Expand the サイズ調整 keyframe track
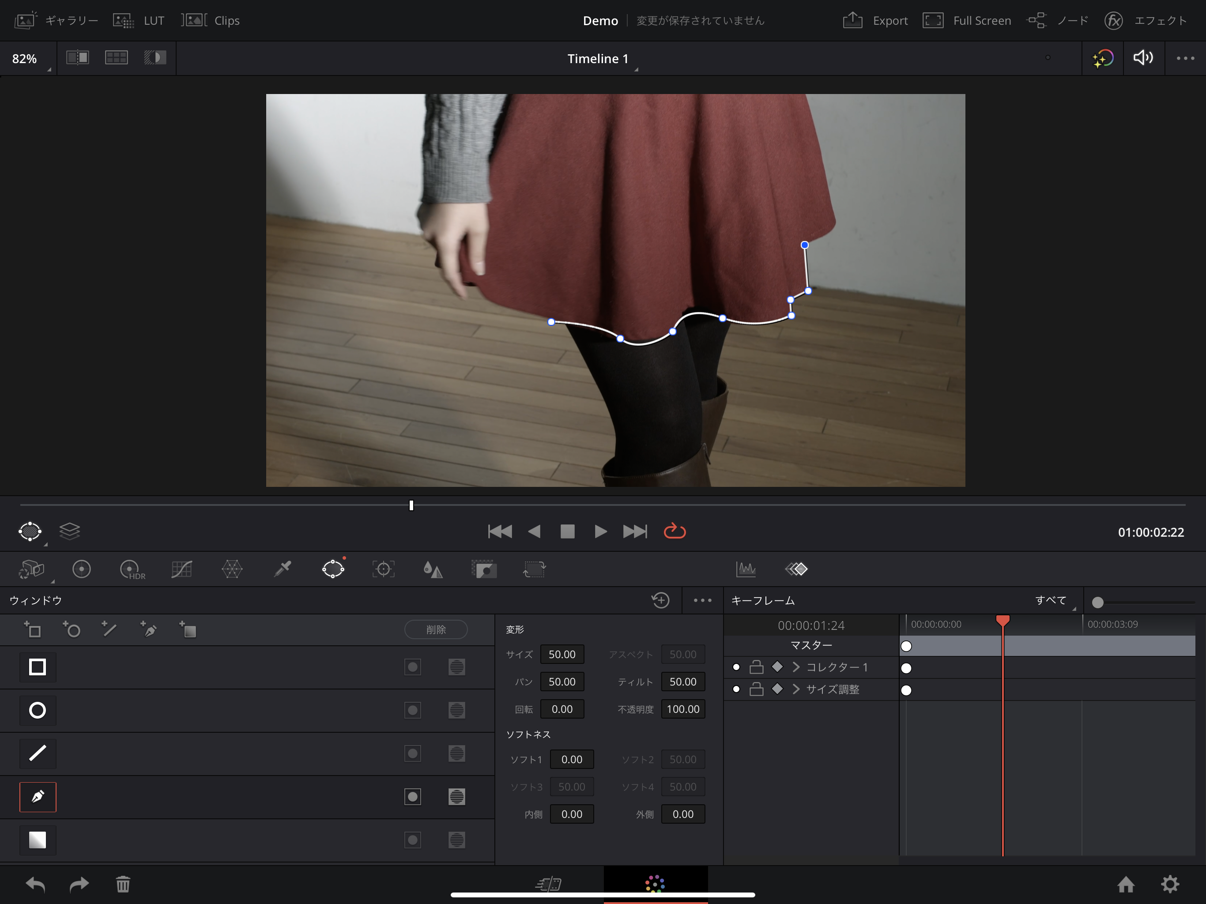This screenshot has width=1206, height=904. point(796,689)
